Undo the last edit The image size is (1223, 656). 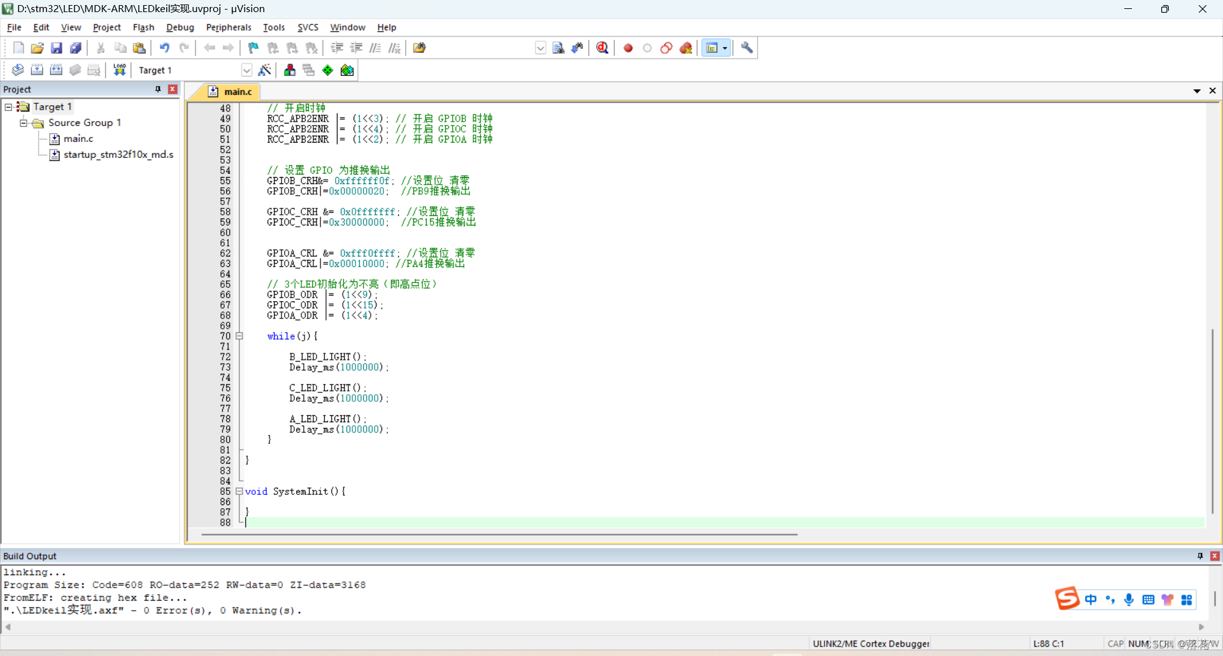(164, 48)
